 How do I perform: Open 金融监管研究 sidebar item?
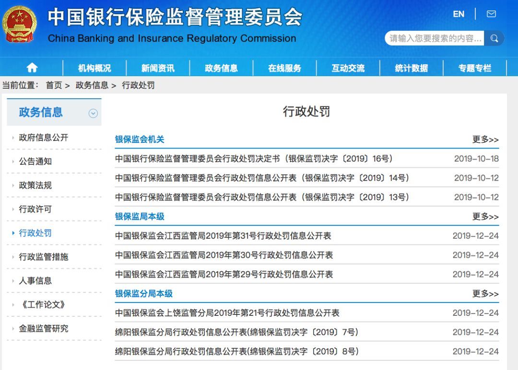point(44,328)
